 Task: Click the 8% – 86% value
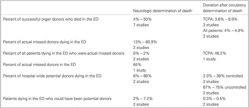click(x=142, y=76)
